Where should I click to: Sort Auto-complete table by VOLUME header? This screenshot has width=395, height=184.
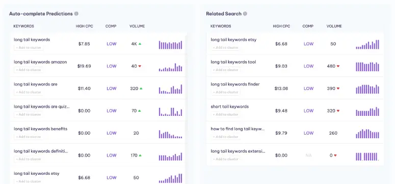[x=137, y=26]
